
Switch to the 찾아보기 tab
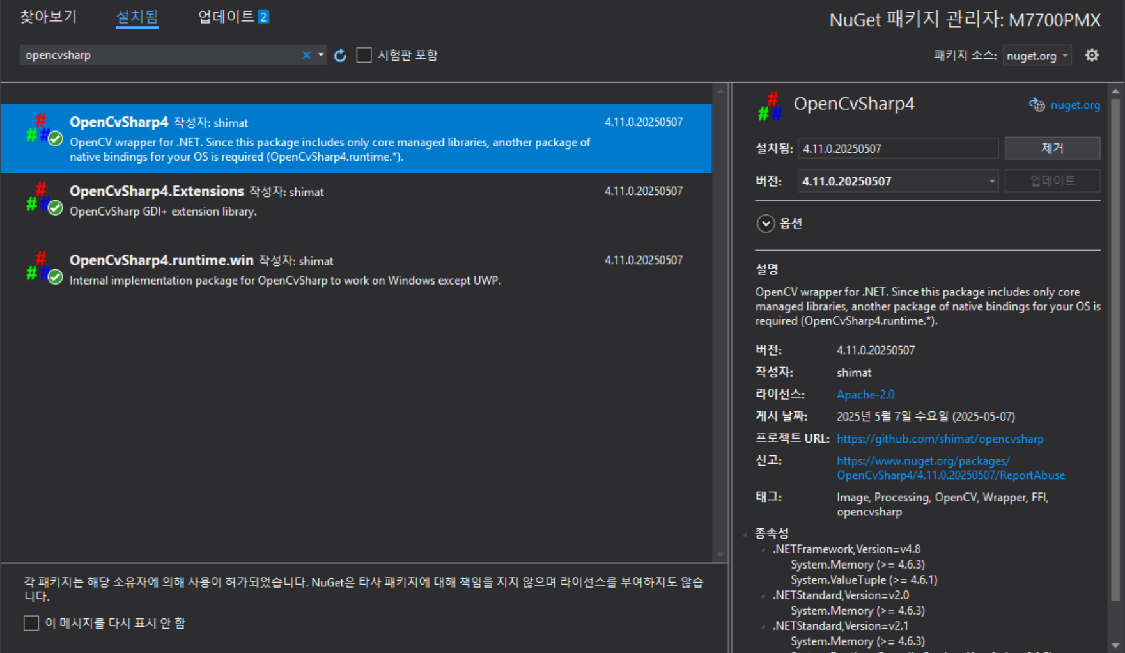pos(49,17)
